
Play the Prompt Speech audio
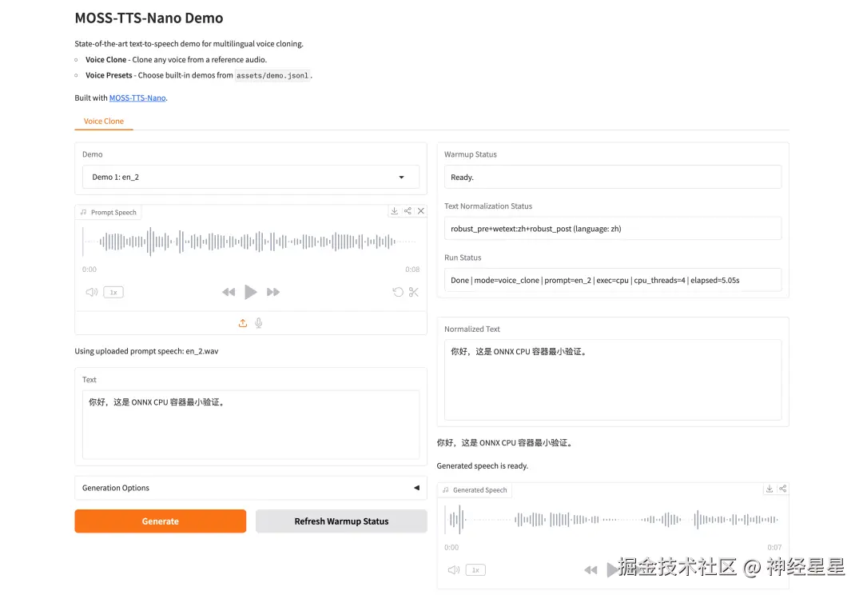coord(250,292)
